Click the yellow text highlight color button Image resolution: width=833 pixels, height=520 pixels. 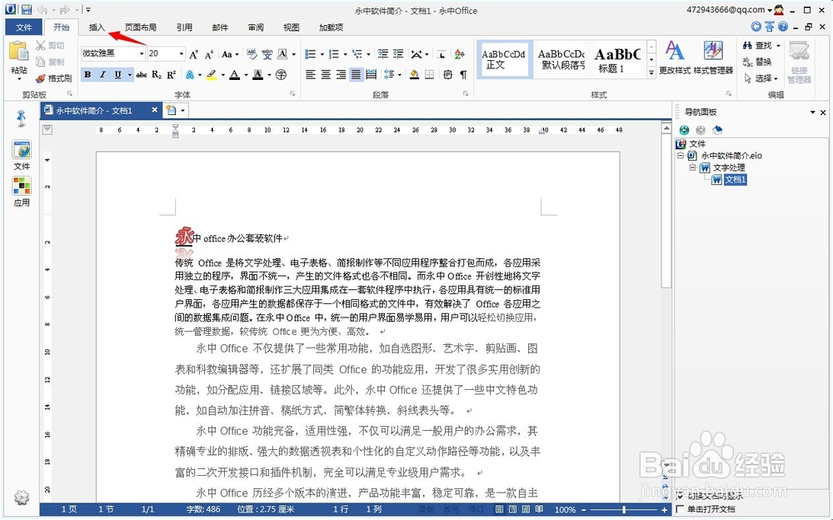[x=212, y=75]
